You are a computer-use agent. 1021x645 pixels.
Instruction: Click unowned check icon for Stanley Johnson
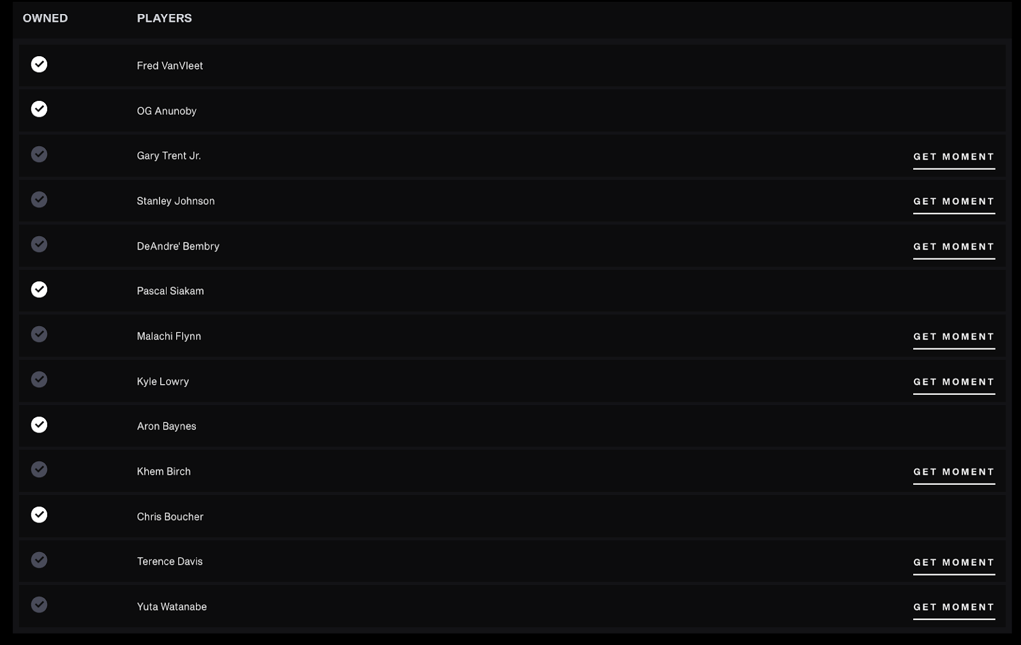click(x=39, y=200)
